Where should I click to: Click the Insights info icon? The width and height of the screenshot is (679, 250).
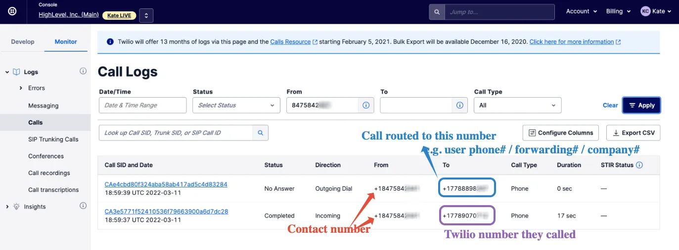[x=83, y=206]
